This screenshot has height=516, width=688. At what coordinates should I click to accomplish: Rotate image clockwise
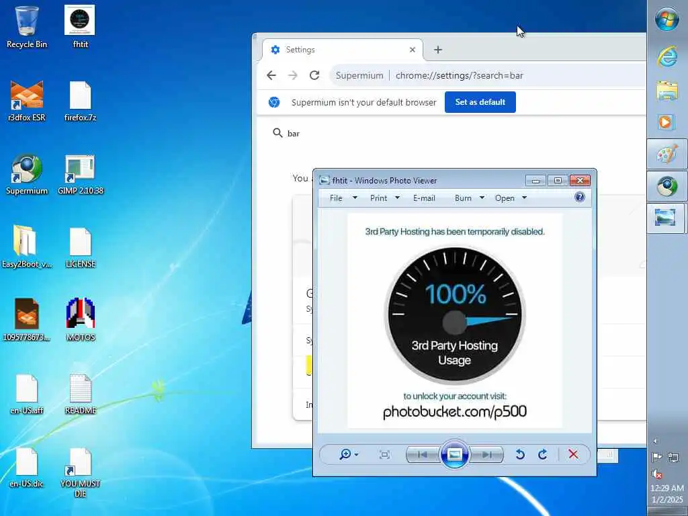coord(543,455)
